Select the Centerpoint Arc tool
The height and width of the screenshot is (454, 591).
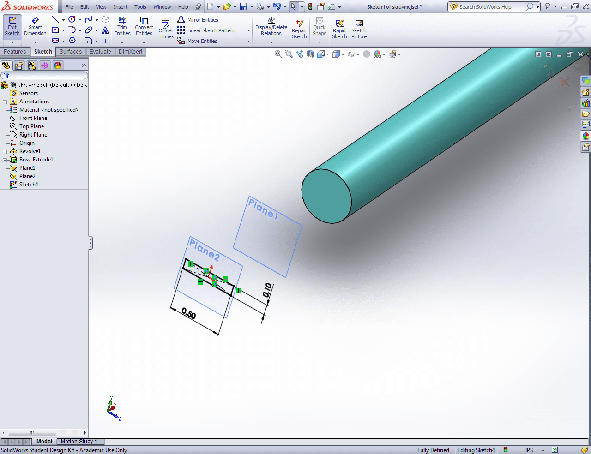pyautogui.click(x=72, y=30)
